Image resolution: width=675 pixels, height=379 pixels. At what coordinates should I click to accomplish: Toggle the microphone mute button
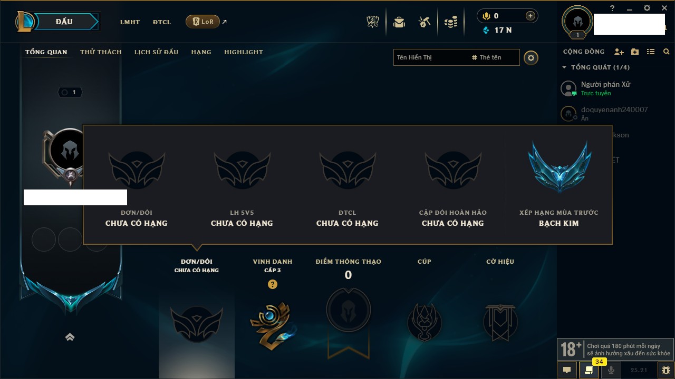pos(611,370)
